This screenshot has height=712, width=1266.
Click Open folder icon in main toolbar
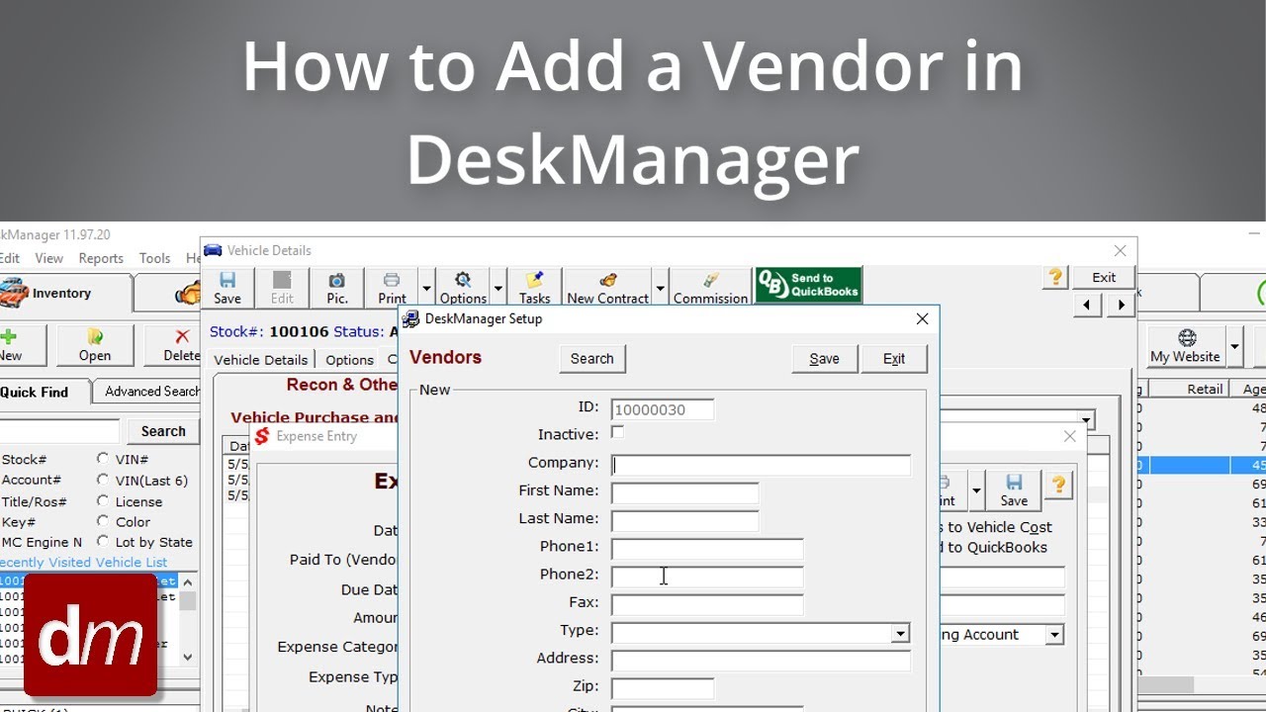(x=95, y=346)
